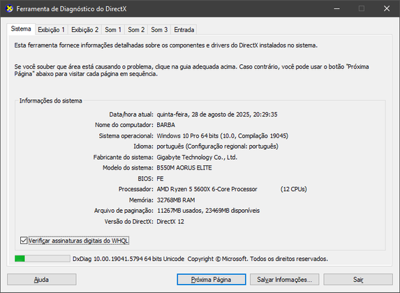Click the Próxima Página button
Screen dimensions: 400x293
(x=212, y=280)
